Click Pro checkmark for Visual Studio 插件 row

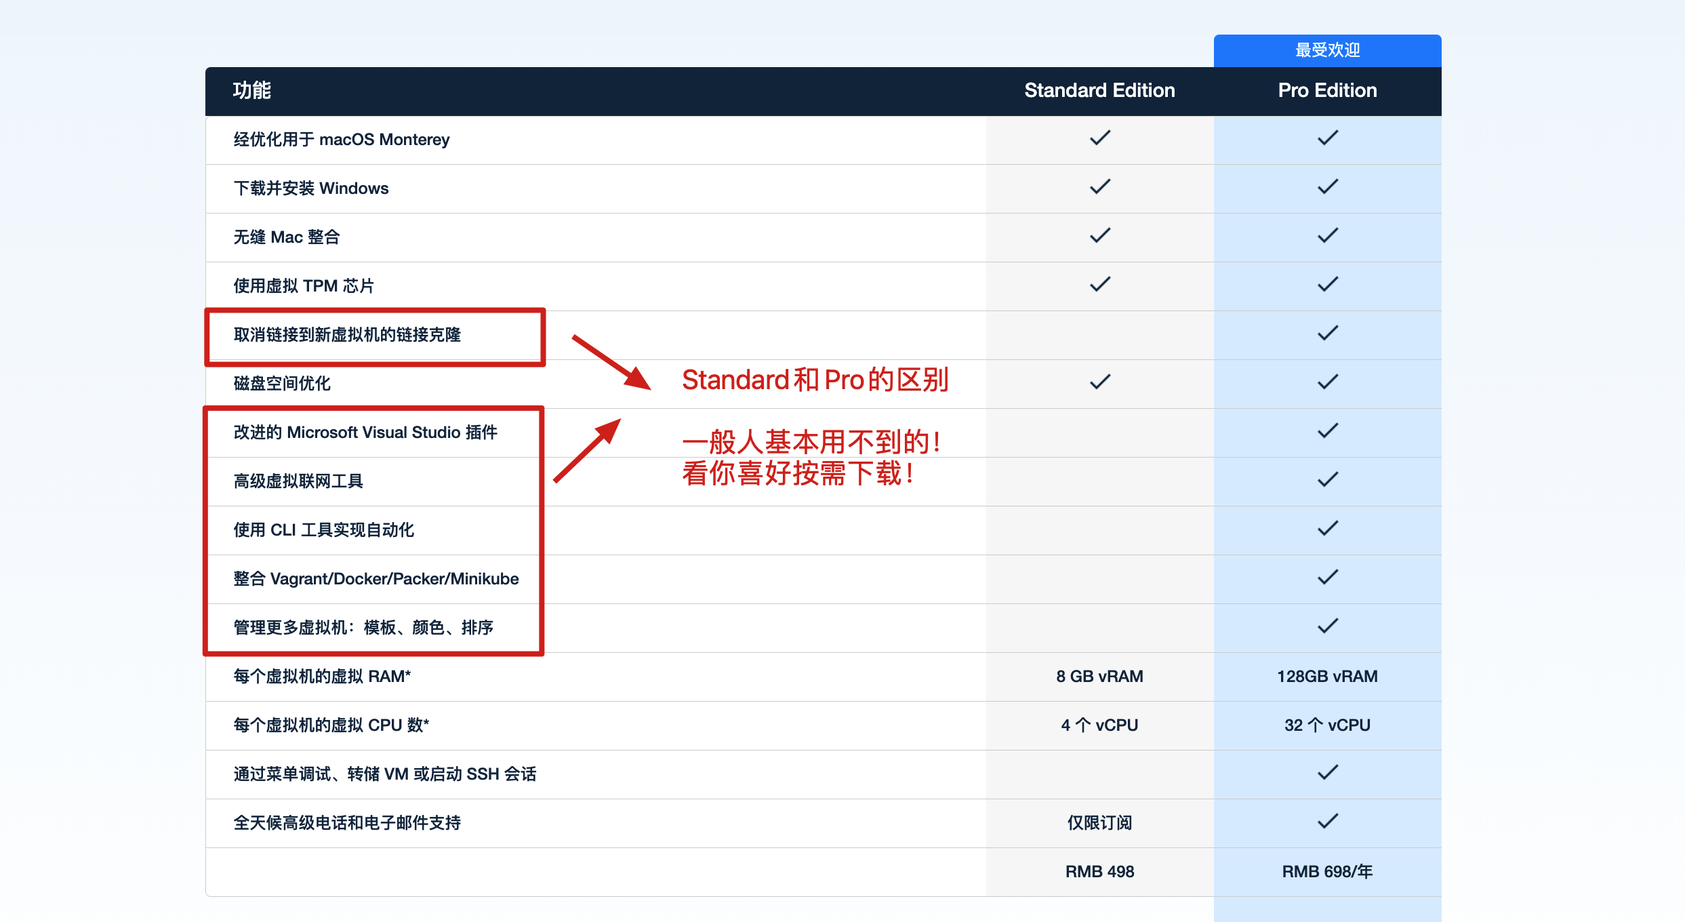(1328, 430)
